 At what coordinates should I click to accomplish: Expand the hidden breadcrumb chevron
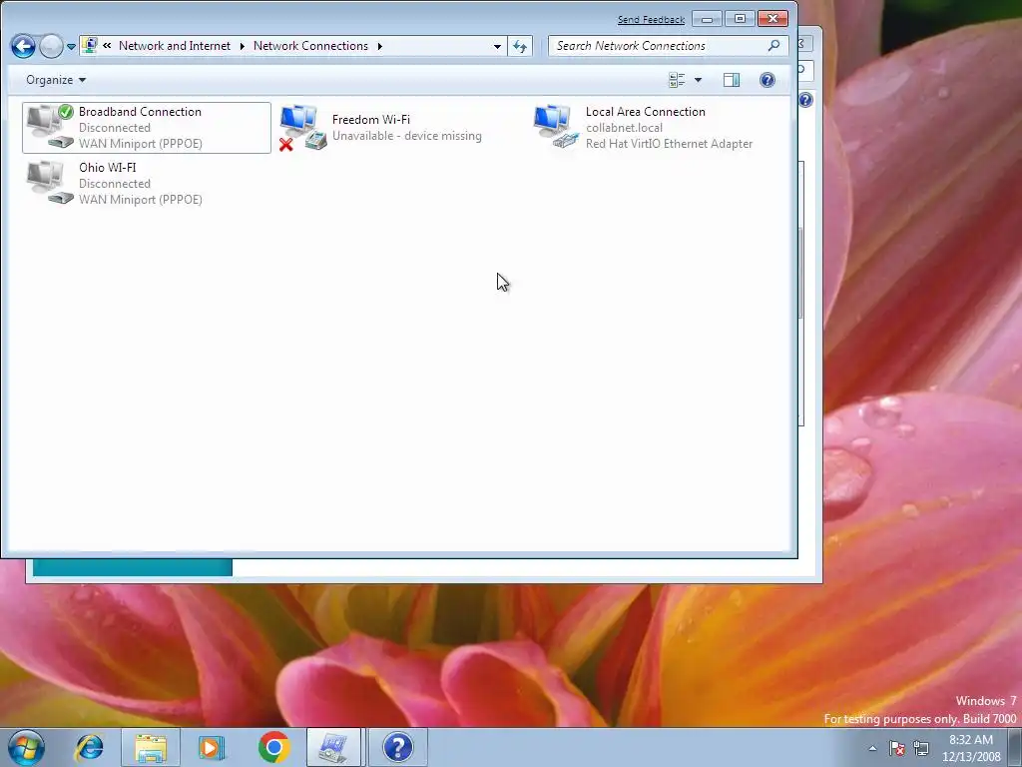coord(107,46)
